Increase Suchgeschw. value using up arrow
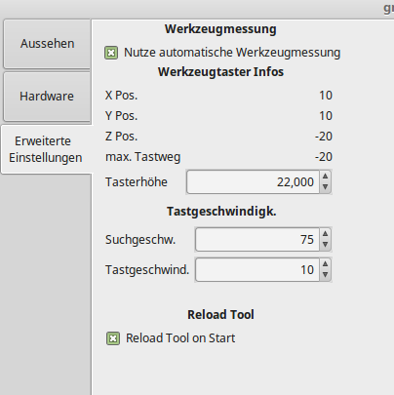The height and width of the screenshot is (395, 394). pyautogui.click(x=325, y=234)
